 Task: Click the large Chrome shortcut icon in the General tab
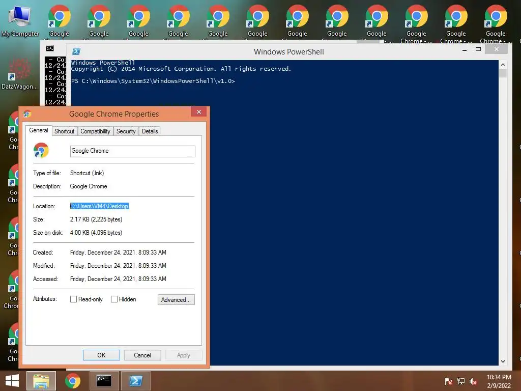click(41, 151)
